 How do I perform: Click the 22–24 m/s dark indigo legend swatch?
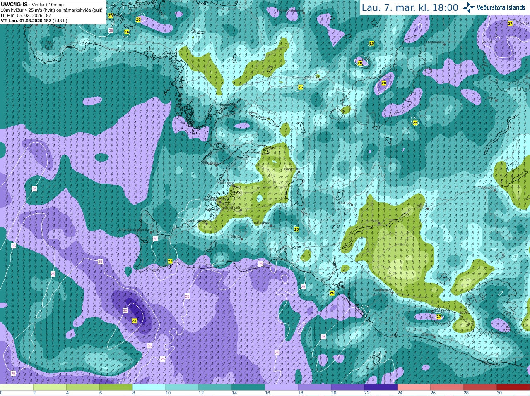381,387
